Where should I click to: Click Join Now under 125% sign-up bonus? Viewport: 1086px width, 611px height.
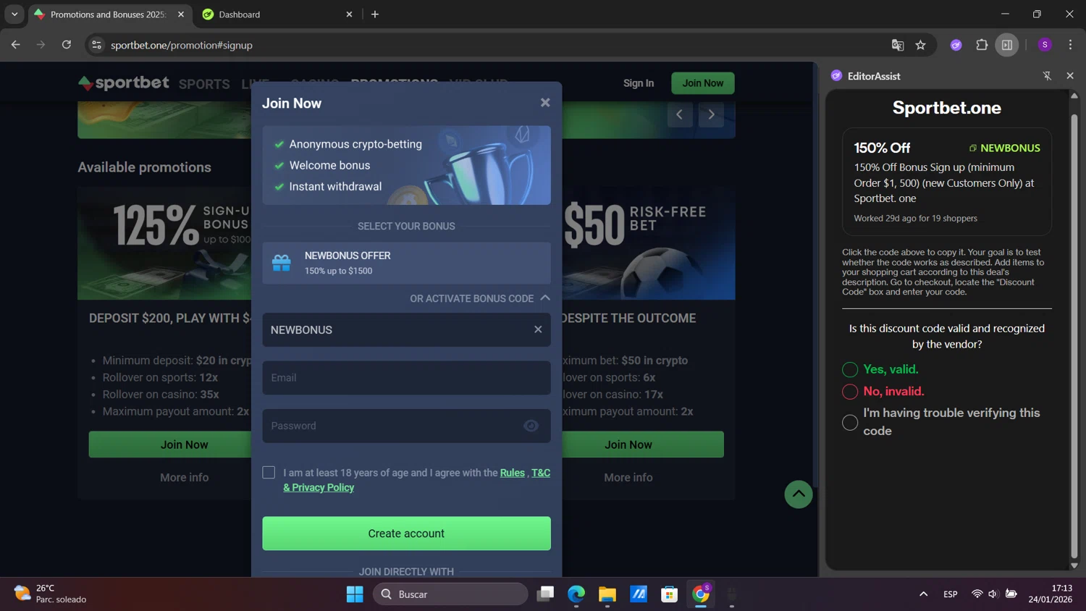[x=170, y=444]
